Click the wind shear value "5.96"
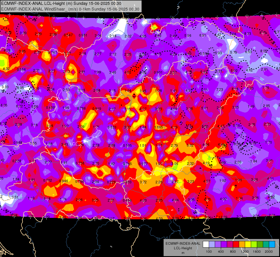Image resolution: width=280 pixels, height=257 pixels. pos(188,35)
